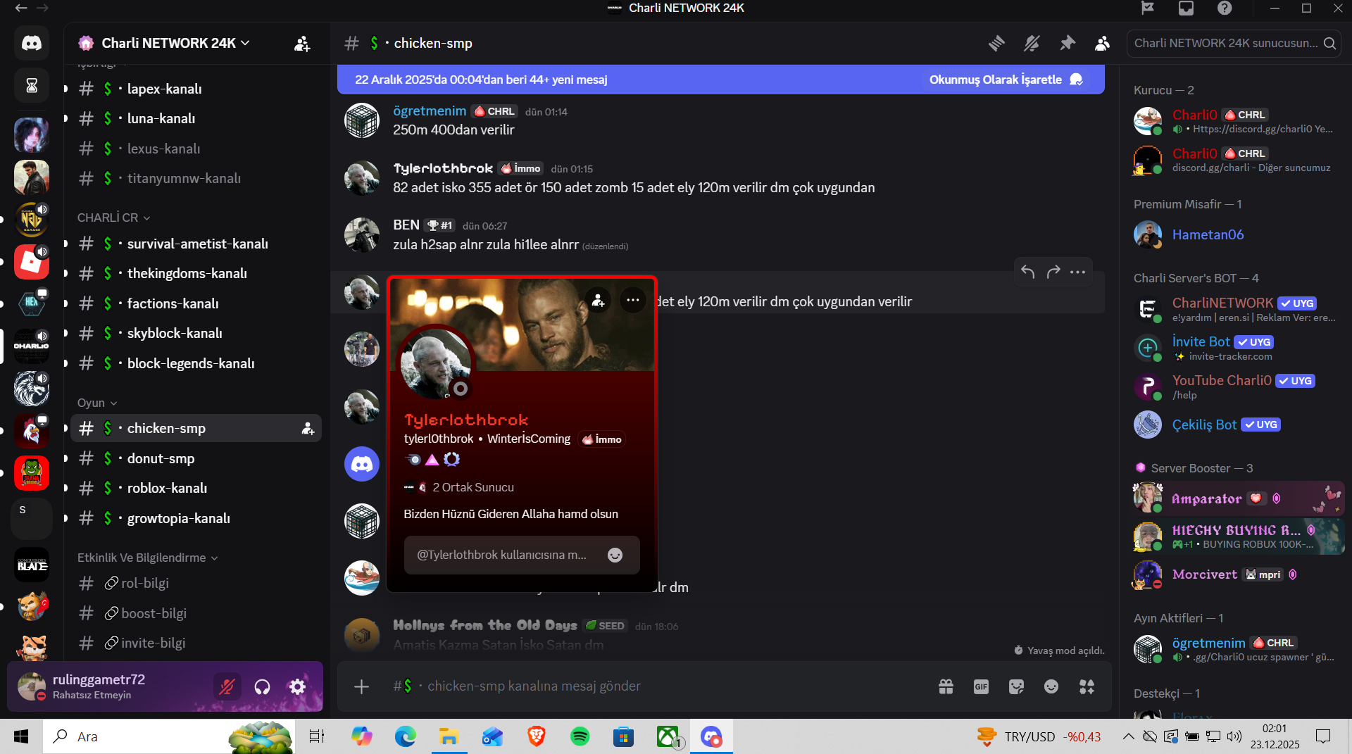1352x754 pixels.
Task: Open emoji picker in chat bar
Action: 1051,686
